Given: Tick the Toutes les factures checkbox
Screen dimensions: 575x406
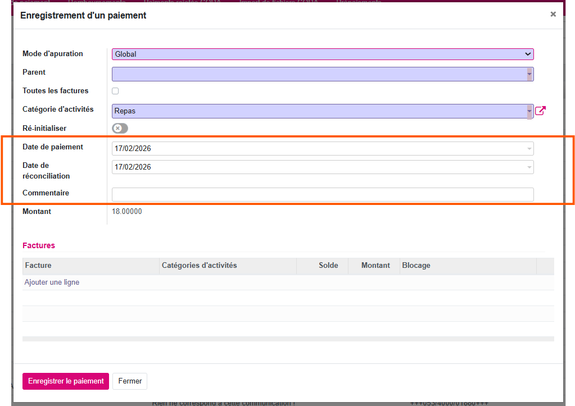Looking at the screenshot, I should click(x=115, y=91).
